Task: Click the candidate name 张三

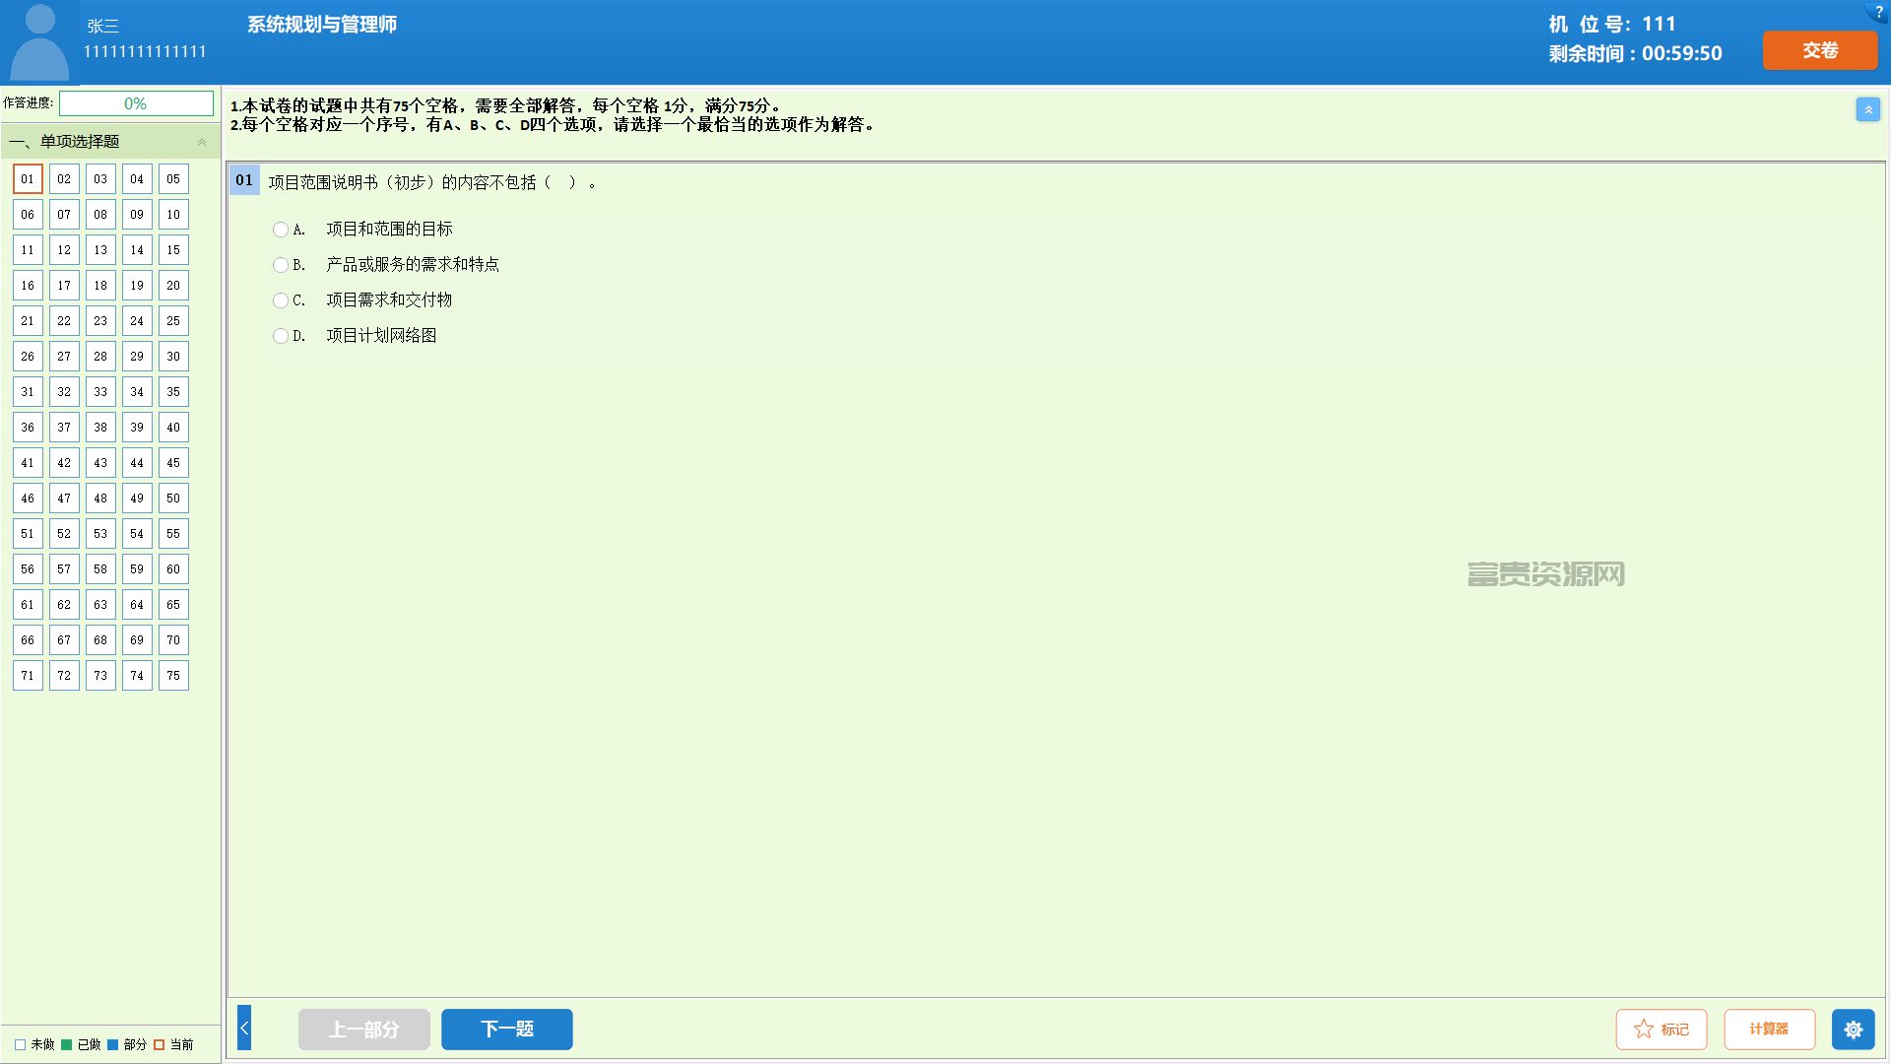Action: [102, 27]
